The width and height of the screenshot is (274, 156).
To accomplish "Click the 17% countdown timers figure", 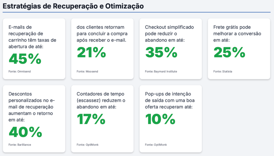I will coord(91,119).
